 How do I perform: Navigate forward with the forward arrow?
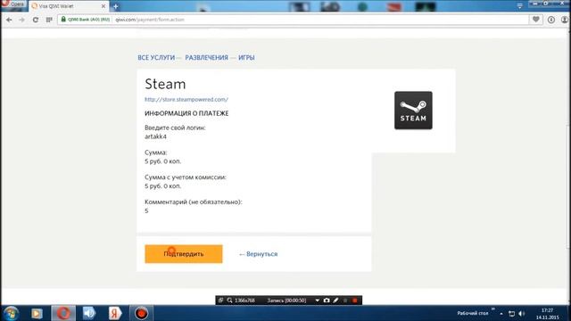coord(21,20)
